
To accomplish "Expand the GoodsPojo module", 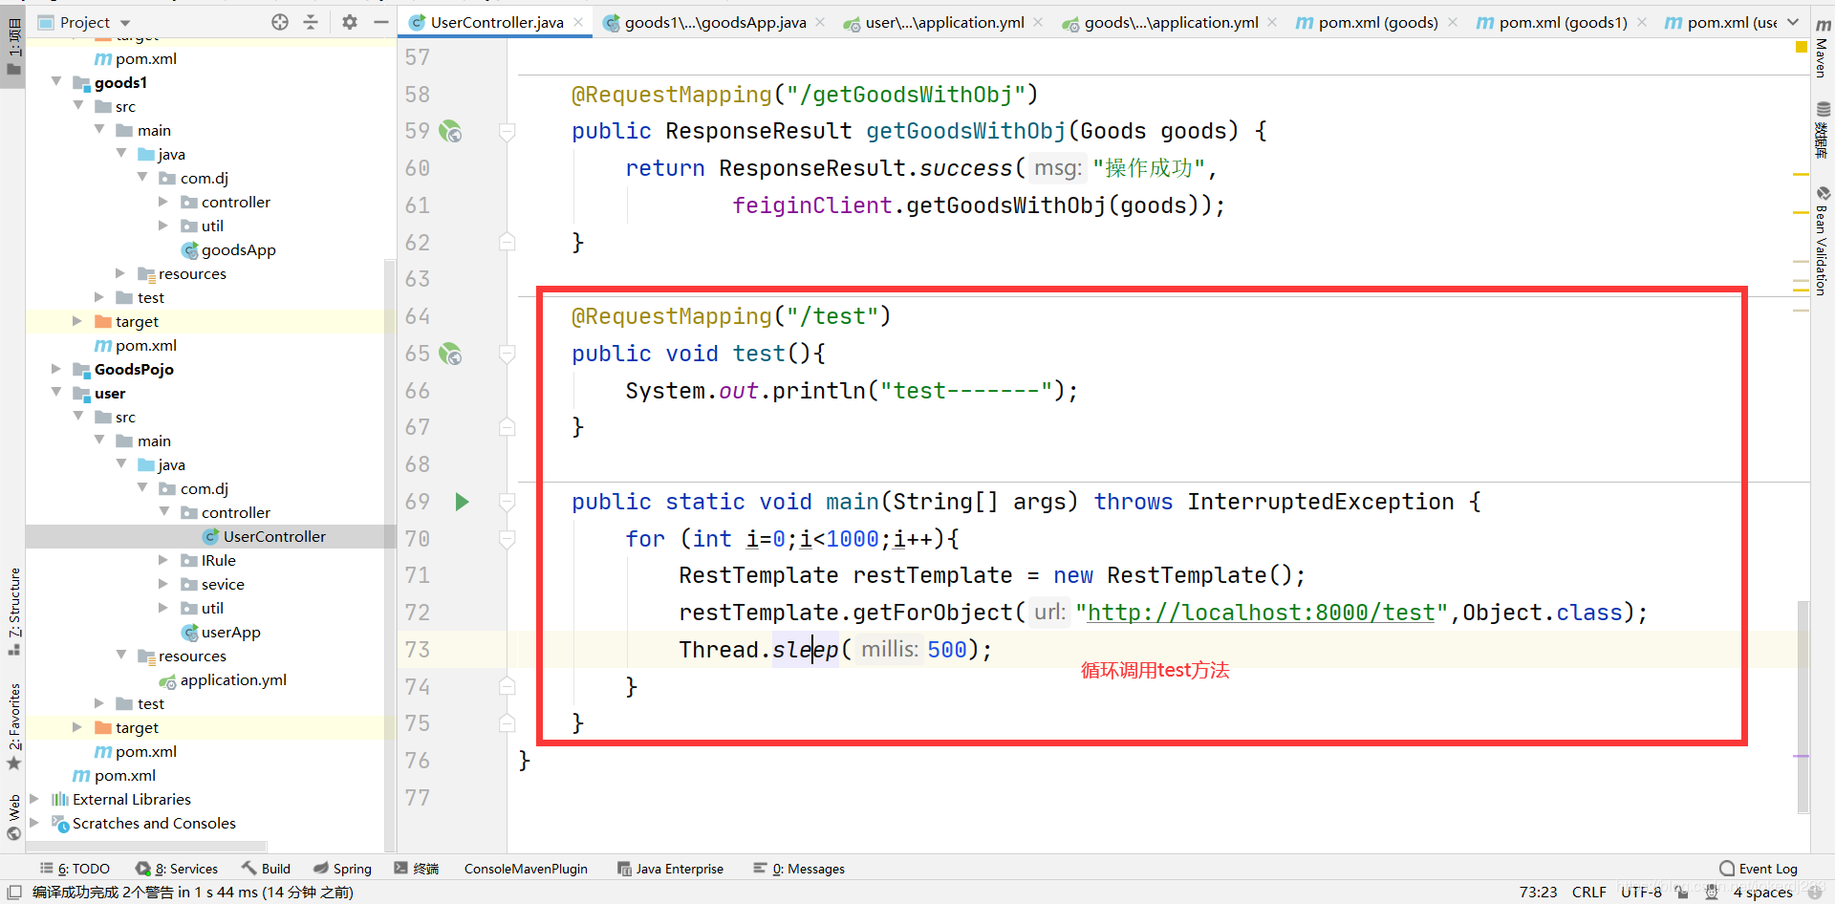I will pos(56,369).
